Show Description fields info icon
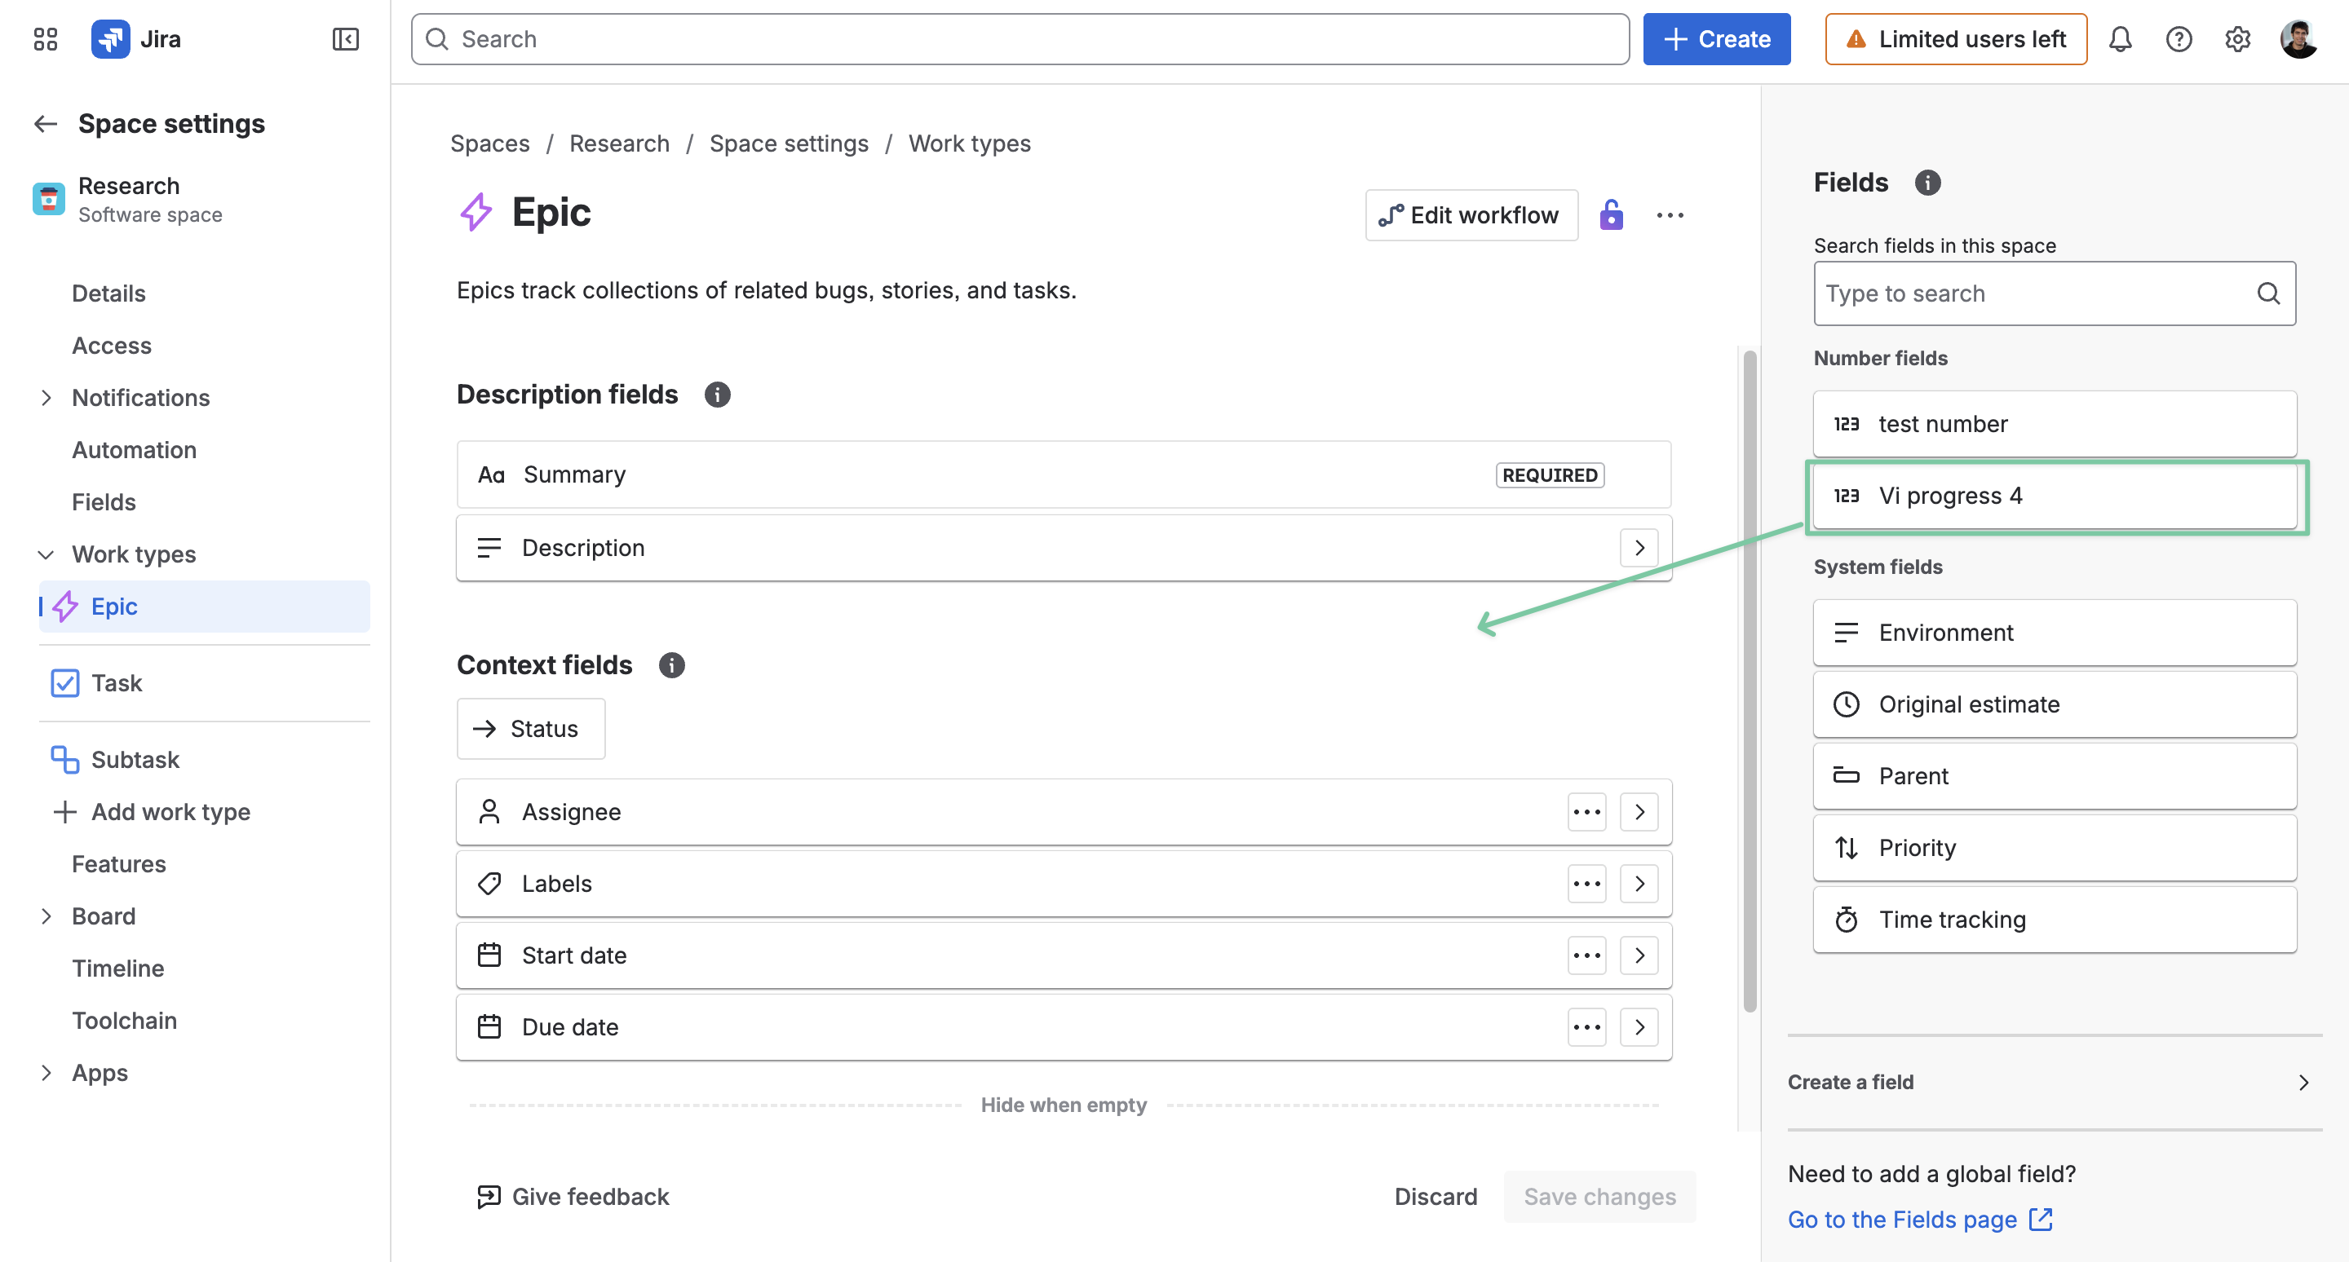 click(x=718, y=395)
